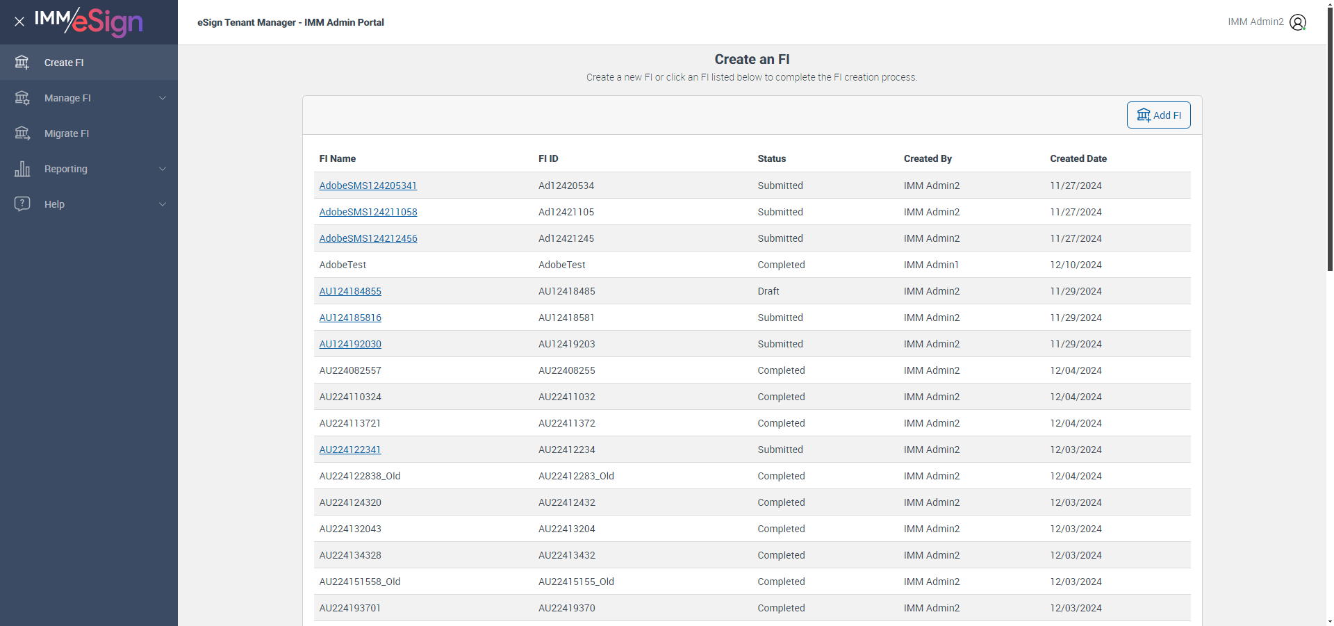Click FI ID AU22412234
This screenshot has height=626, width=1334.
point(567,450)
